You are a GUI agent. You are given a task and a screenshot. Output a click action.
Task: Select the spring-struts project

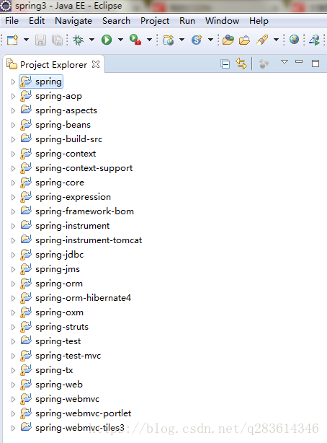tap(62, 327)
